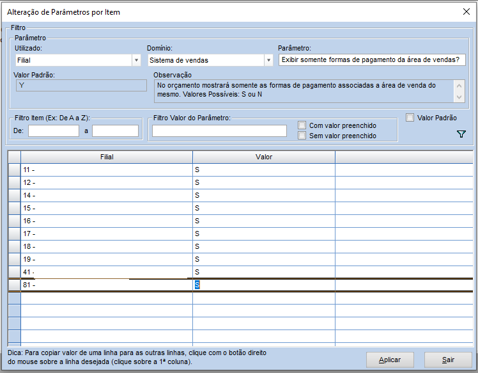Viewport: 478px width, 373px height.
Task: Close the Alteração de Parâmetros dialog
Action: tap(466, 12)
